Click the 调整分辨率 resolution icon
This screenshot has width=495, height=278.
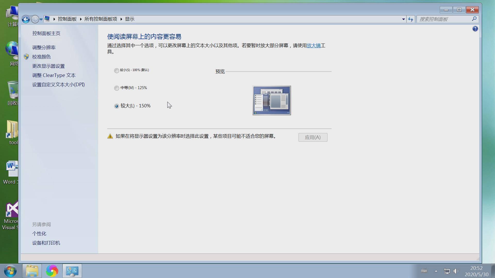click(x=44, y=47)
